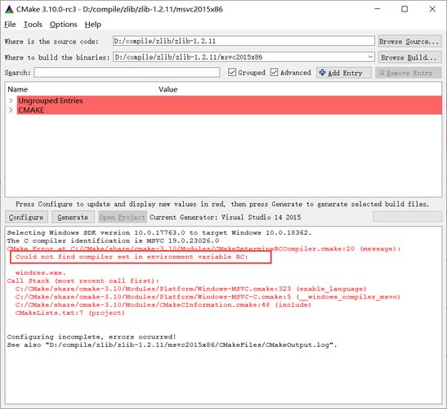Toggle the Grouped checkbox
Screen dimensions: 447x409
(232, 72)
